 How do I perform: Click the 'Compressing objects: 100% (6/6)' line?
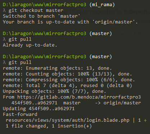69,80
